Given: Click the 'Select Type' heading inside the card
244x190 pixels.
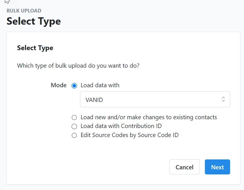Looking at the screenshot, I should tap(35, 48).
